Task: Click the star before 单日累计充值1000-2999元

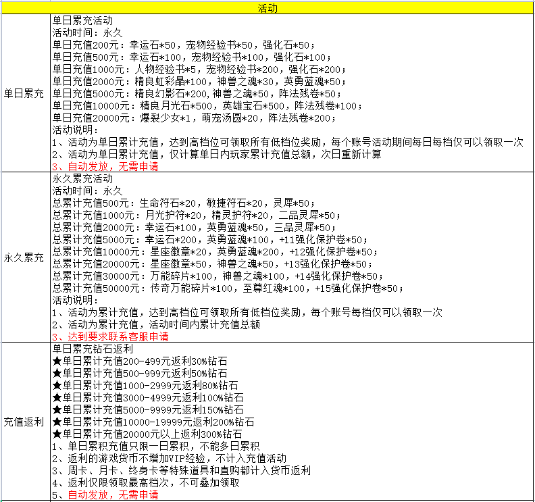Action: click(x=57, y=386)
